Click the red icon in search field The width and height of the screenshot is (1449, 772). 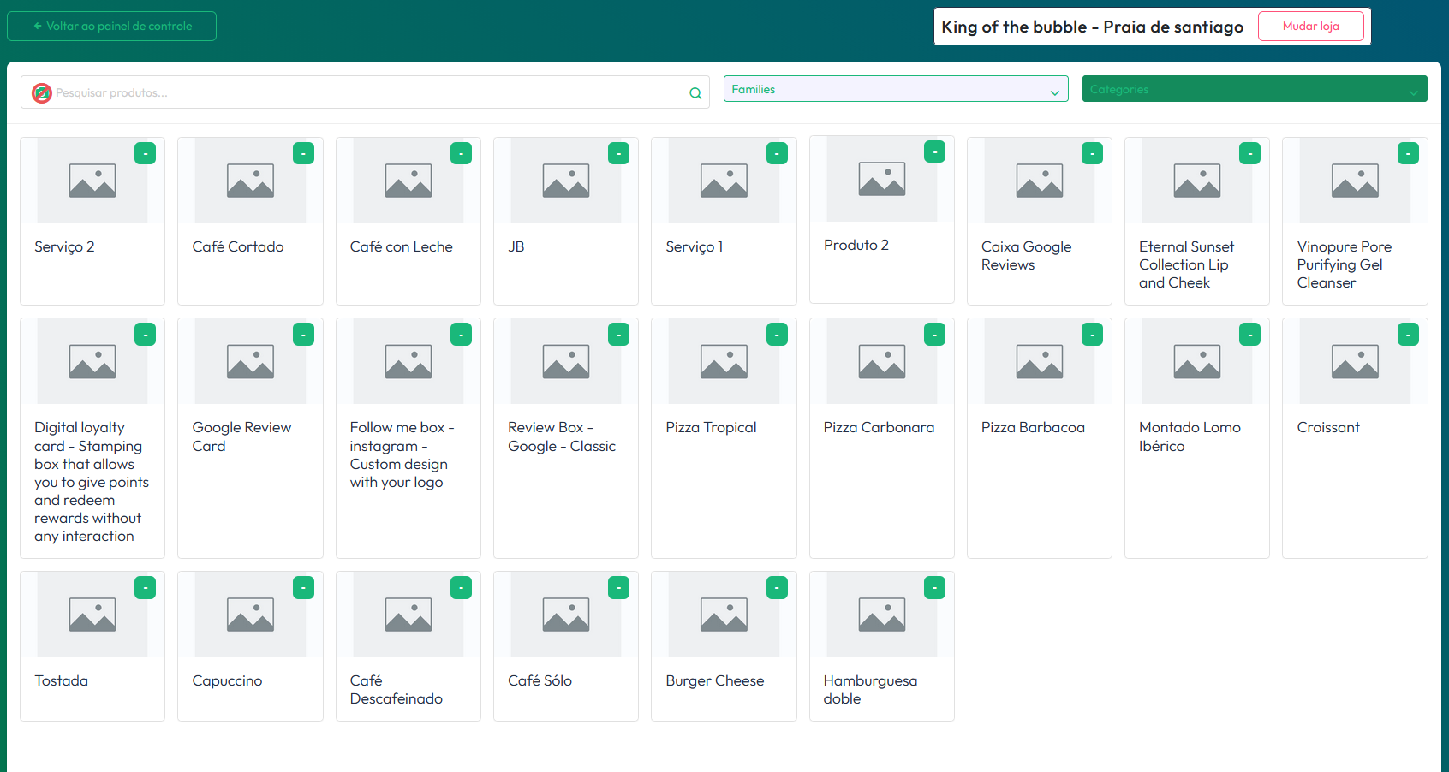(41, 92)
